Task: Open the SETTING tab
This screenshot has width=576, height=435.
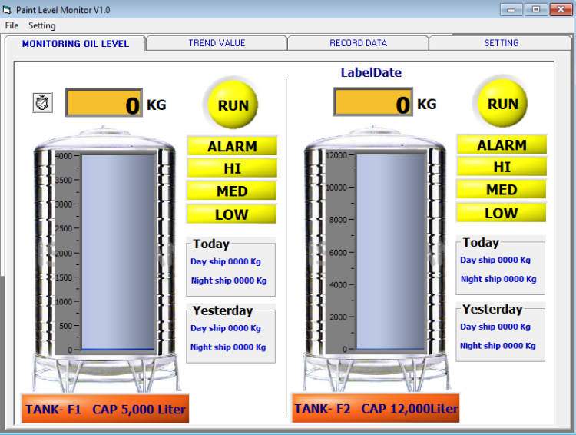Action: tap(501, 43)
